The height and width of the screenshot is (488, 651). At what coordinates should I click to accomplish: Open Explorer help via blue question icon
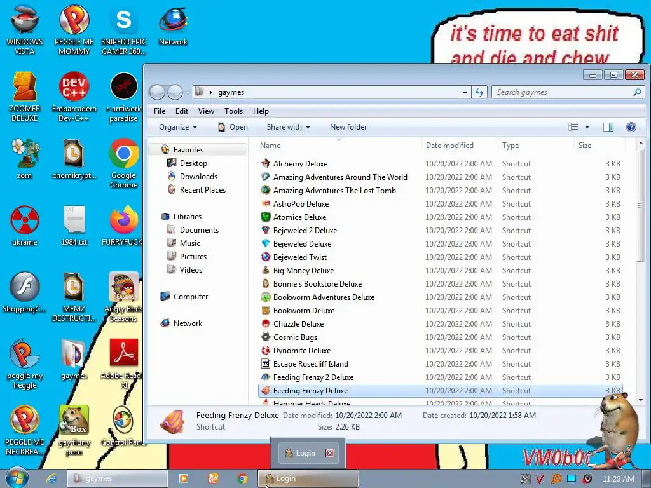click(631, 127)
